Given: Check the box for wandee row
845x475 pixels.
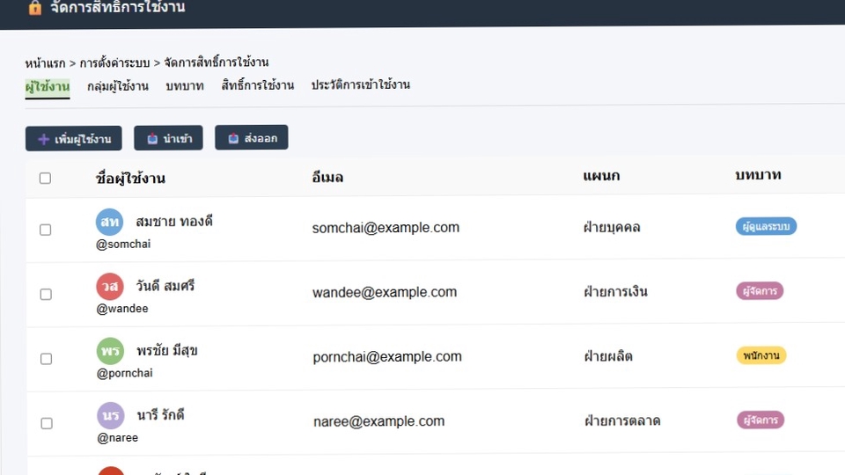Looking at the screenshot, I should [46, 294].
